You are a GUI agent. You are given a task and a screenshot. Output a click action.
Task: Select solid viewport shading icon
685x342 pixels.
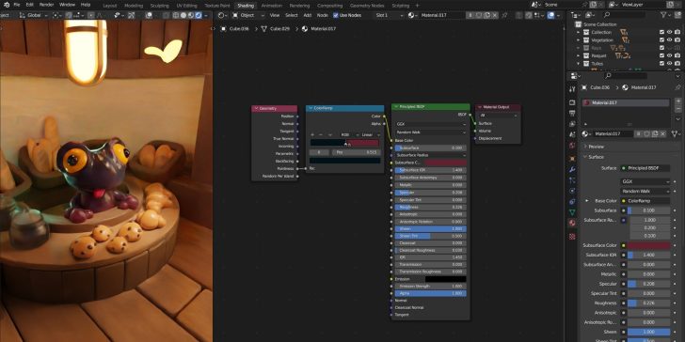tap(183, 15)
